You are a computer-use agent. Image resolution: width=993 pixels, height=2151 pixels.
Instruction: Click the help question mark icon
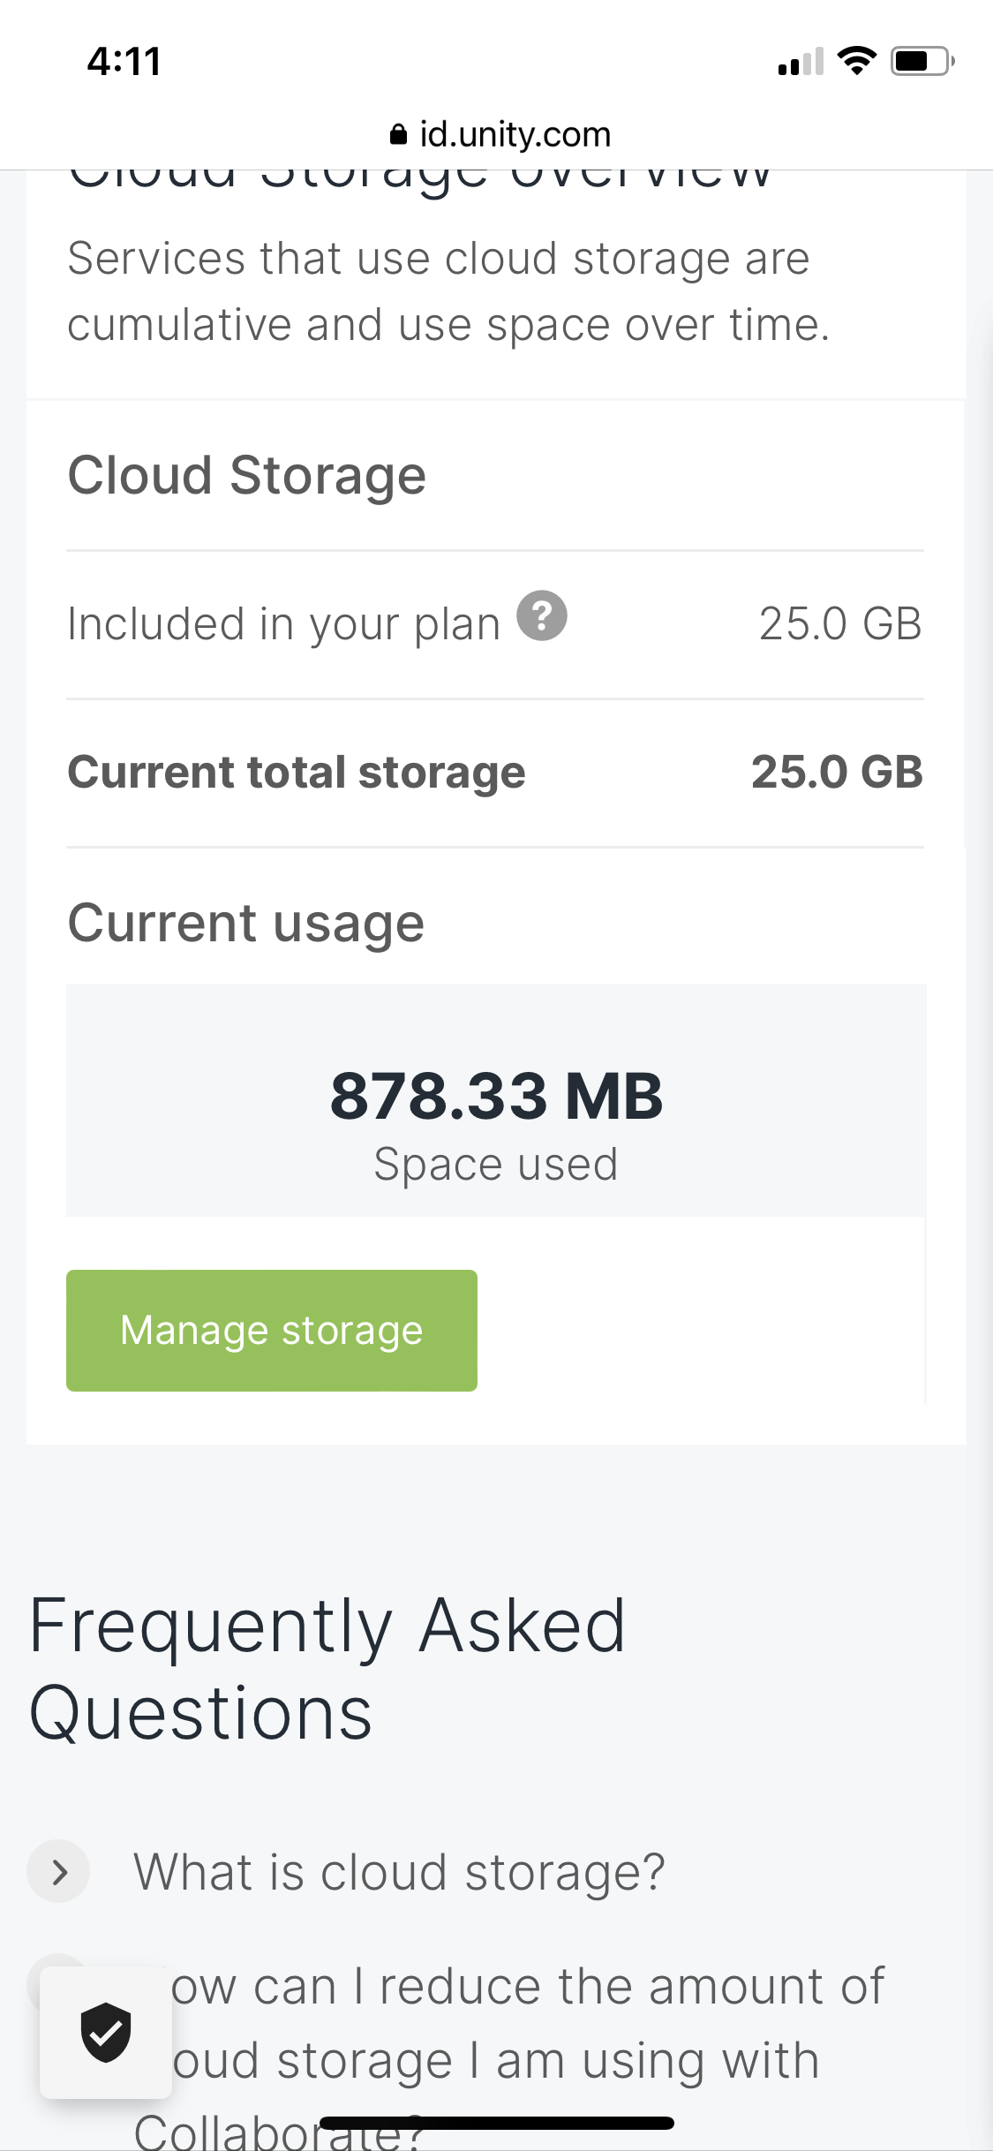coord(541,615)
